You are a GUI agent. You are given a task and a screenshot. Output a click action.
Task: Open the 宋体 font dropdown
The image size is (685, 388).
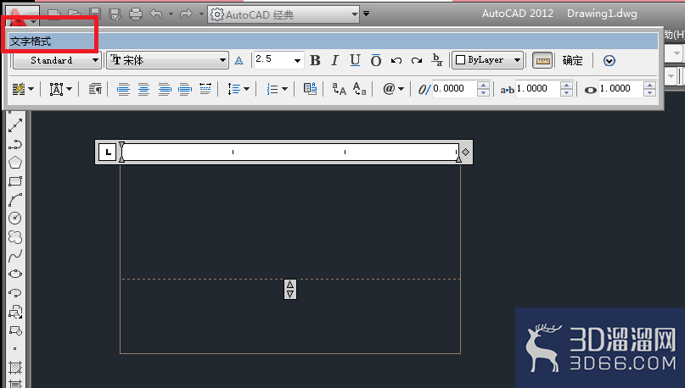pyautogui.click(x=168, y=60)
